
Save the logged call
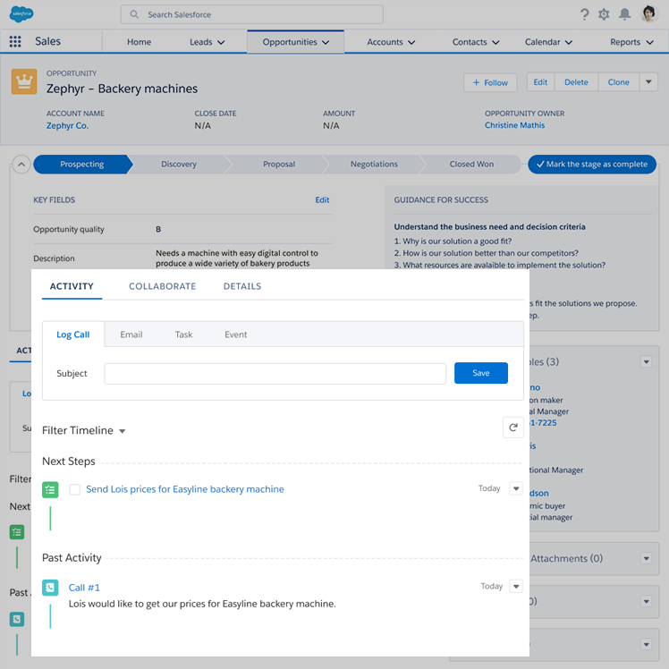coord(481,373)
